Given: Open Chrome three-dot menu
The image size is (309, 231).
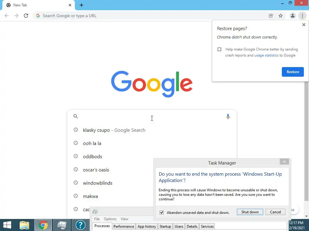Looking at the screenshot, I should coord(302,16).
